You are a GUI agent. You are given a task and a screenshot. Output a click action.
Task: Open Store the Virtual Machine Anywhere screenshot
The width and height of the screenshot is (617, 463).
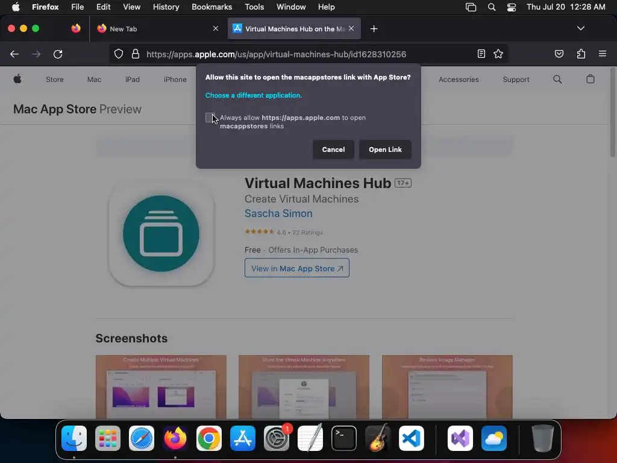tap(304, 386)
